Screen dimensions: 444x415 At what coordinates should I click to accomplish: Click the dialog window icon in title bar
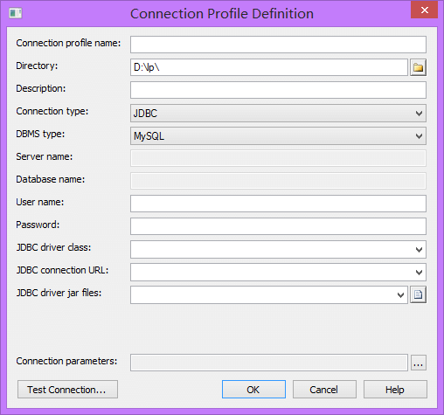pyautogui.click(x=15, y=13)
